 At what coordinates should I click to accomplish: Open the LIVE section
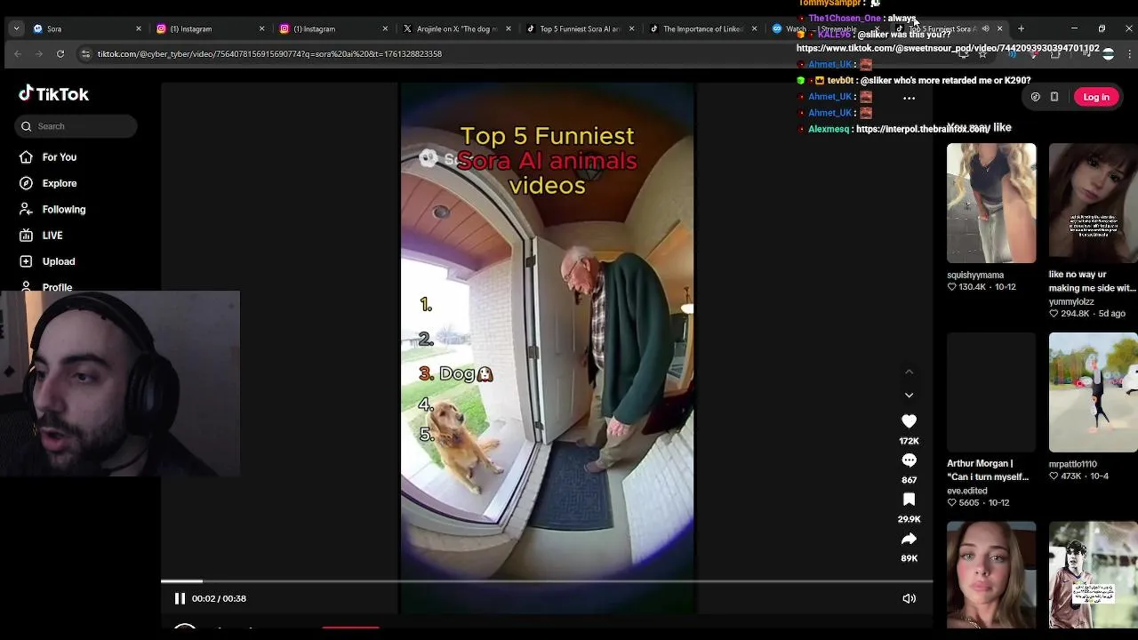[x=52, y=236]
